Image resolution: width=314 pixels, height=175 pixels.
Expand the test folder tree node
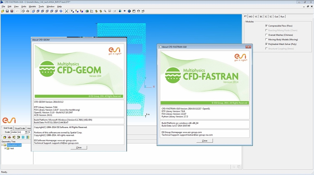[x=5, y=148]
